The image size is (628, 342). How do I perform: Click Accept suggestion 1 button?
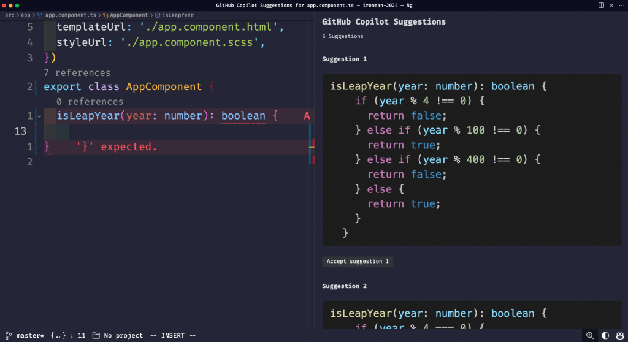[358, 261]
